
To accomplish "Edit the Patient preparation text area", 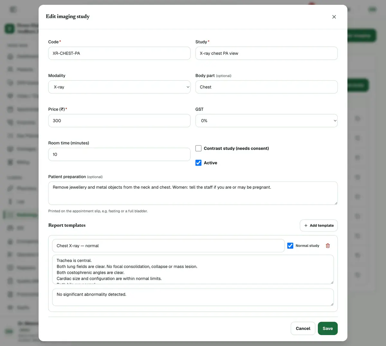I will (193, 193).
